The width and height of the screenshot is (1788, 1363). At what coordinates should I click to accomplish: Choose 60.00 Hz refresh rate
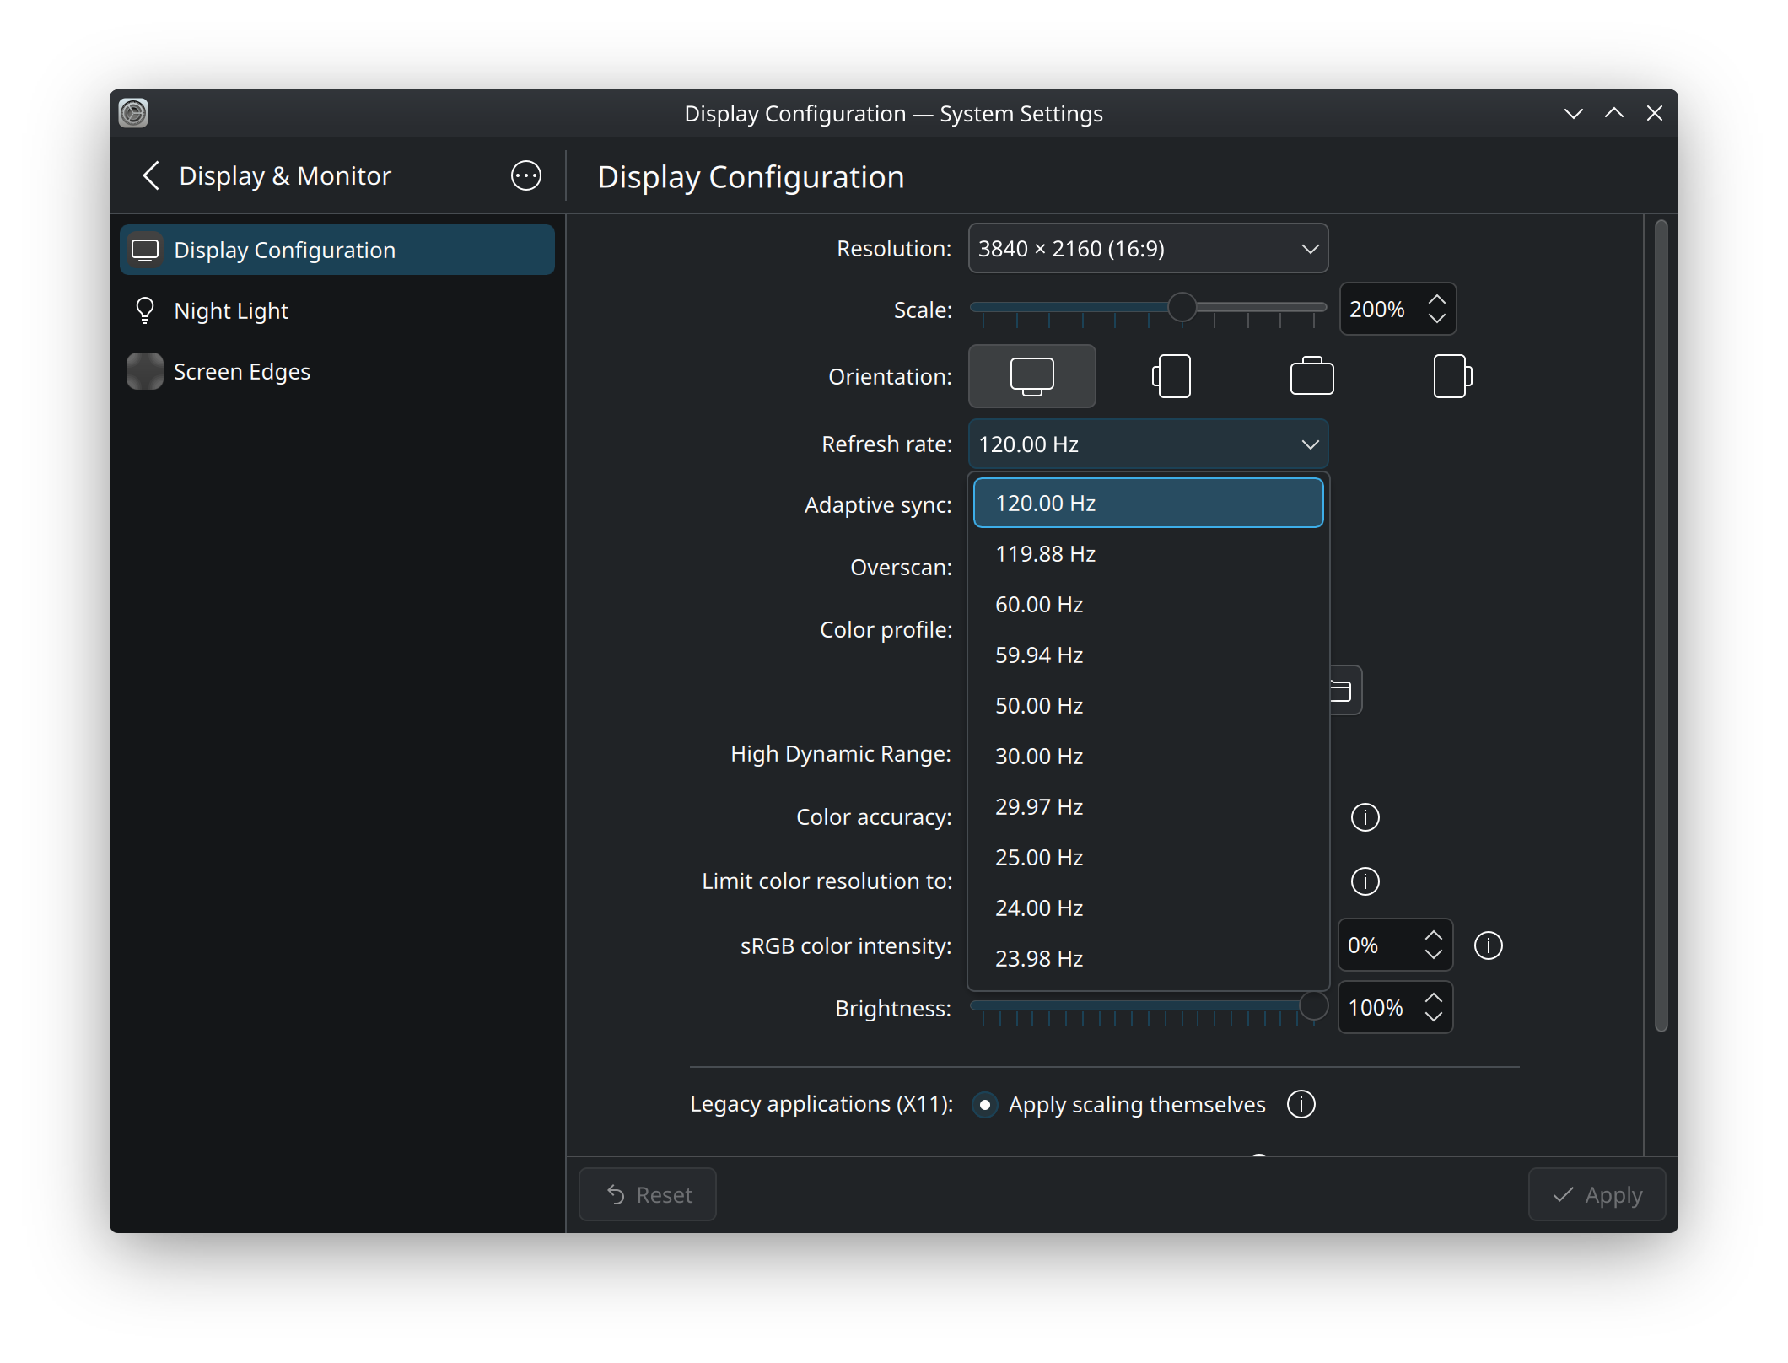pyautogui.click(x=1148, y=605)
